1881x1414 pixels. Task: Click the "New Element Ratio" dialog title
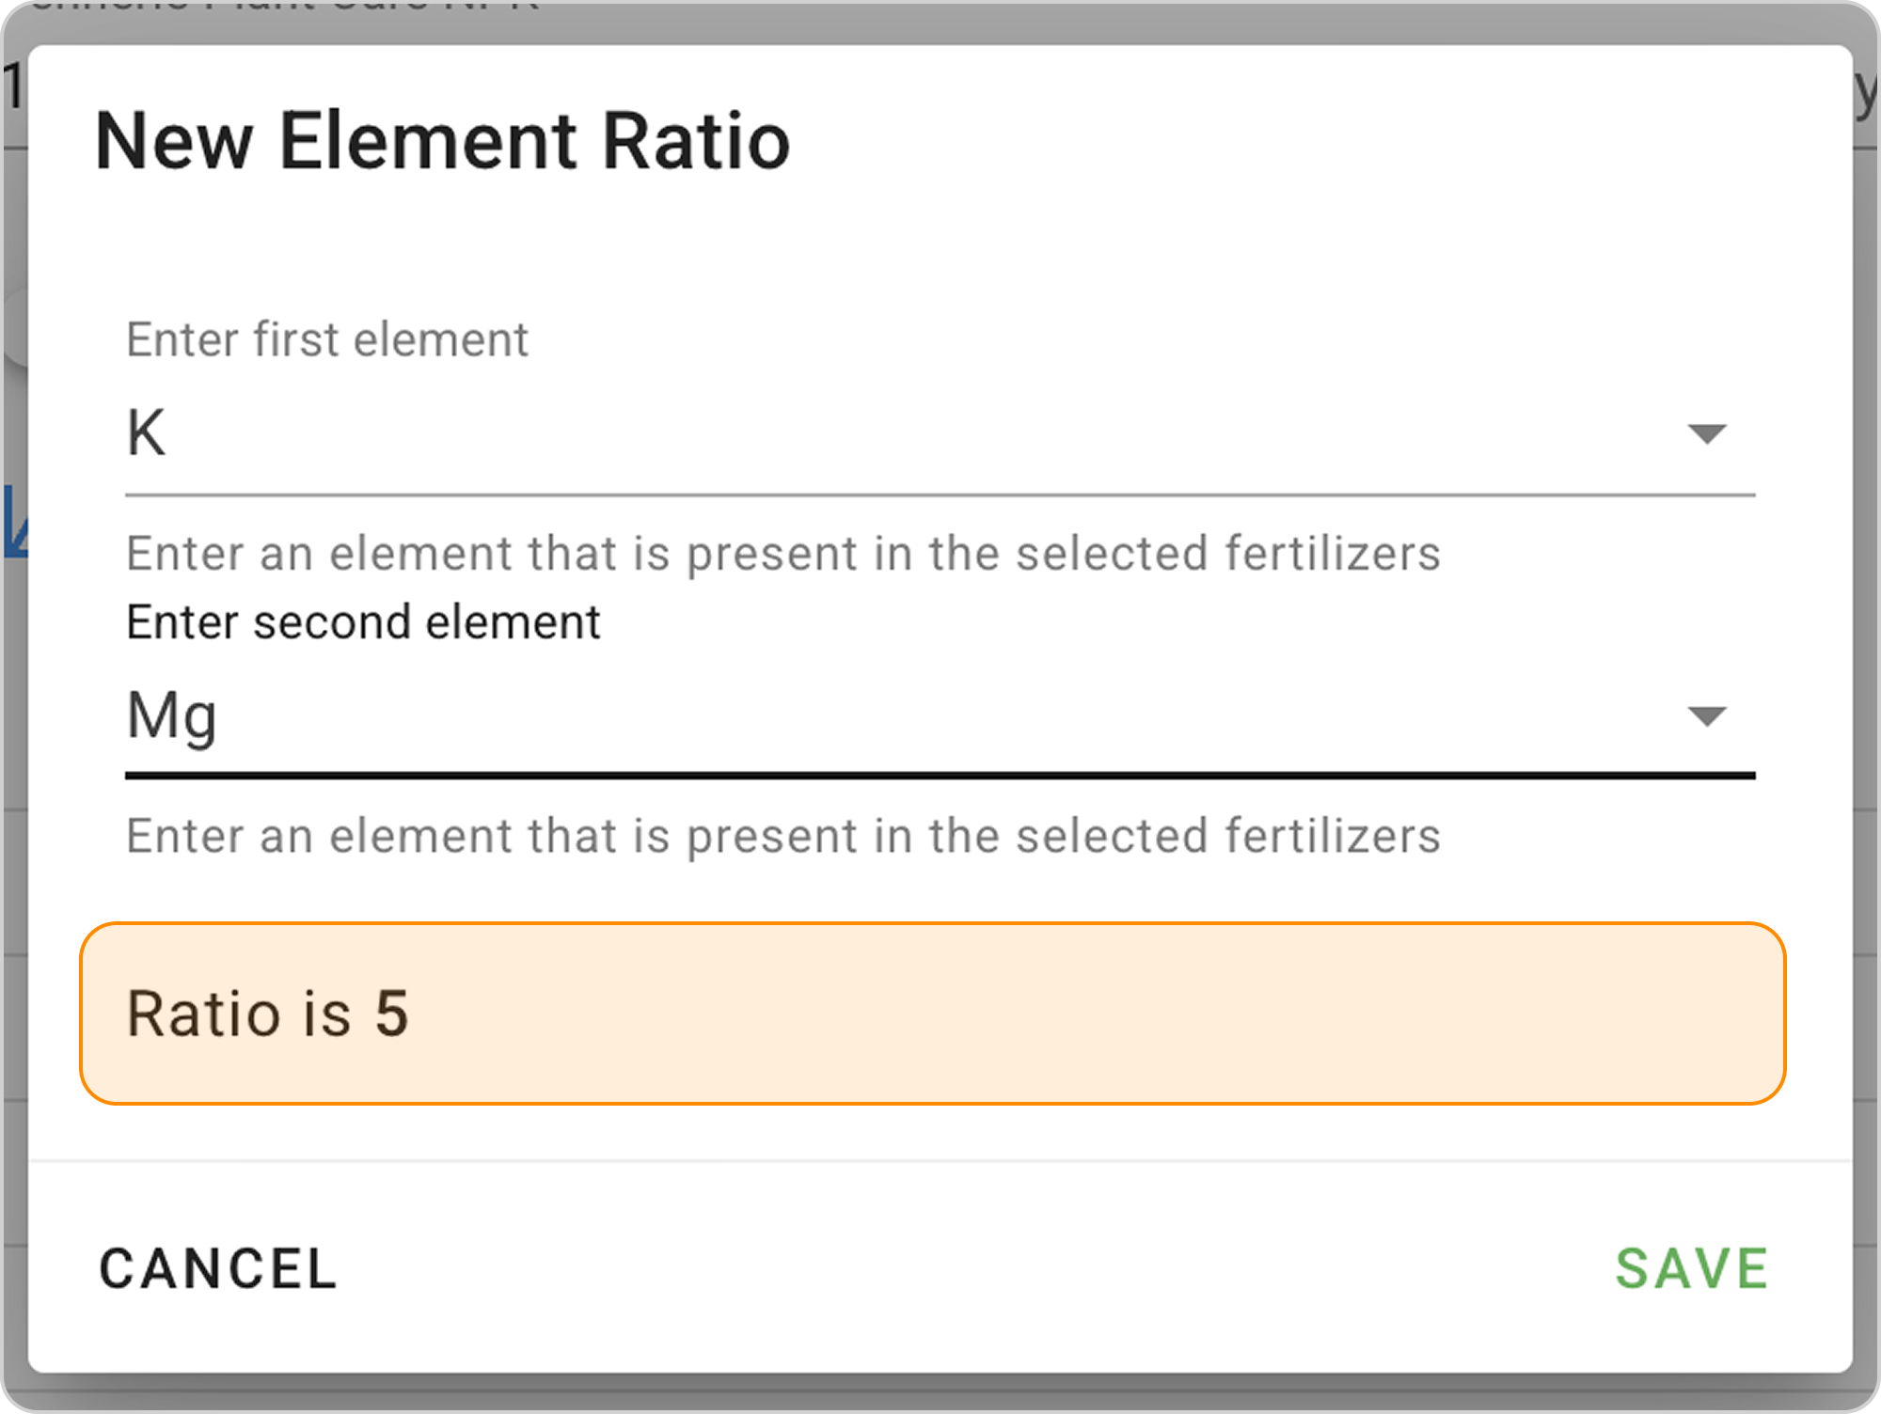pos(442,142)
